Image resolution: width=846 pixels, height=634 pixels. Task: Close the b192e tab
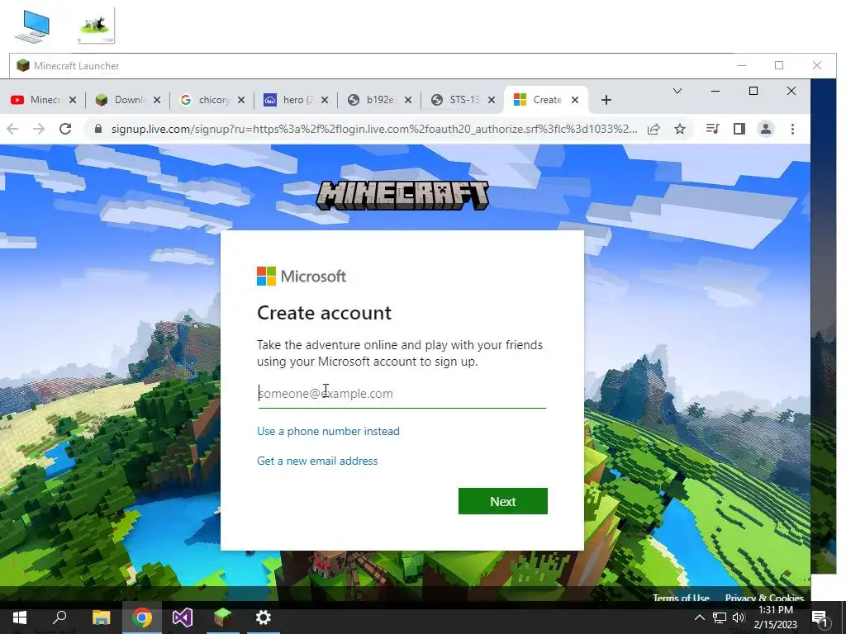tap(408, 100)
